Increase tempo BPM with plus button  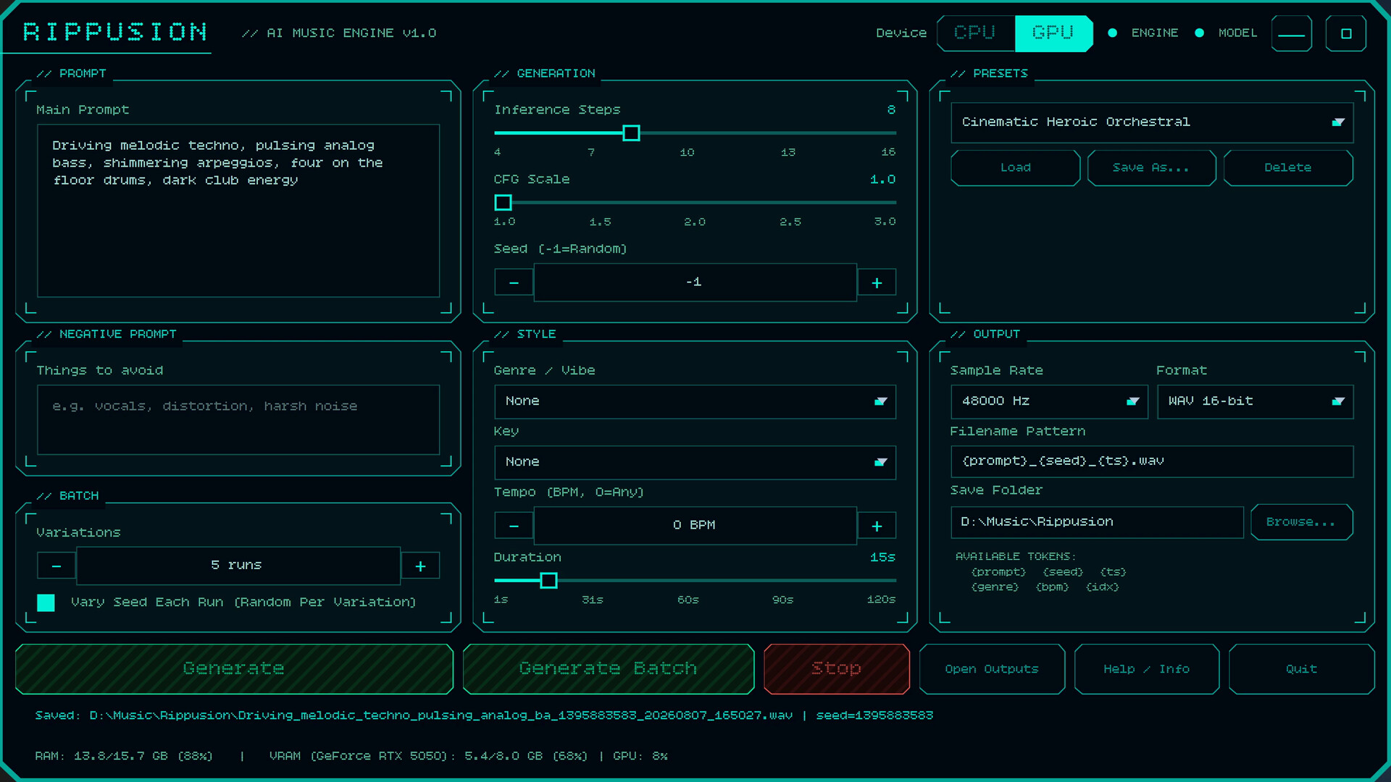click(x=877, y=526)
